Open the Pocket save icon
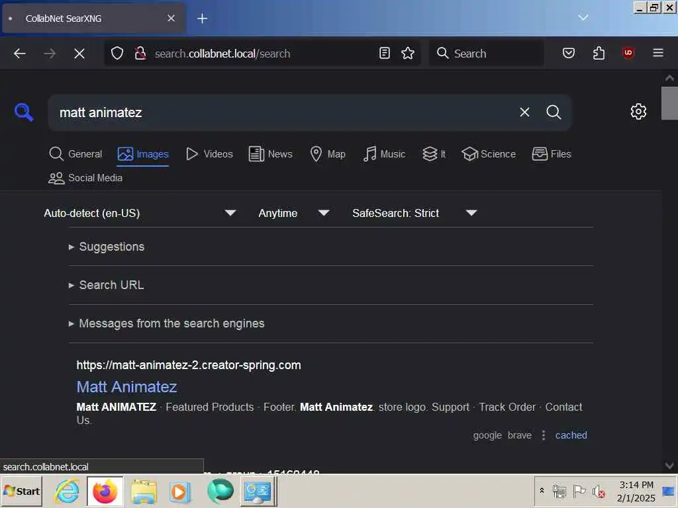The width and height of the screenshot is (678, 508). tap(569, 53)
